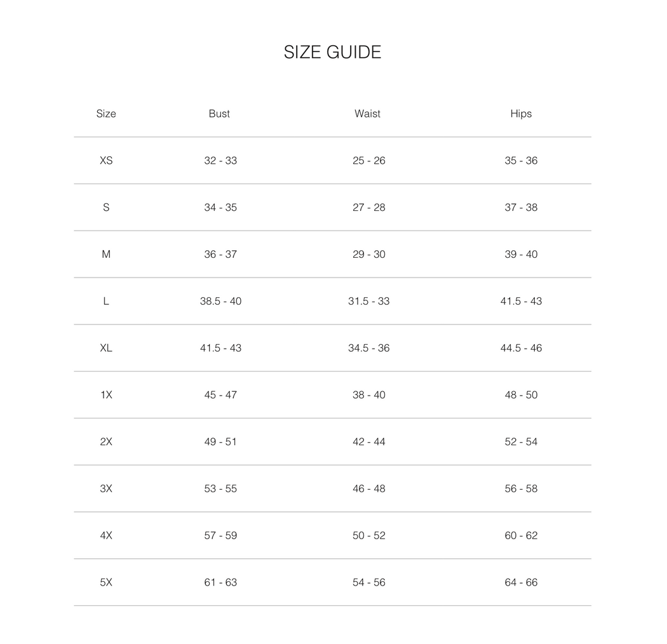Click the Hips column header

click(x=521, y=114)
